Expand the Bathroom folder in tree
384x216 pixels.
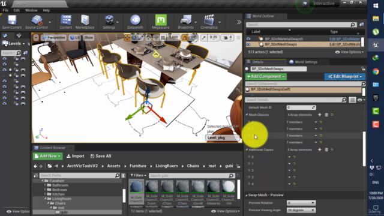click(x=45, y=185)
